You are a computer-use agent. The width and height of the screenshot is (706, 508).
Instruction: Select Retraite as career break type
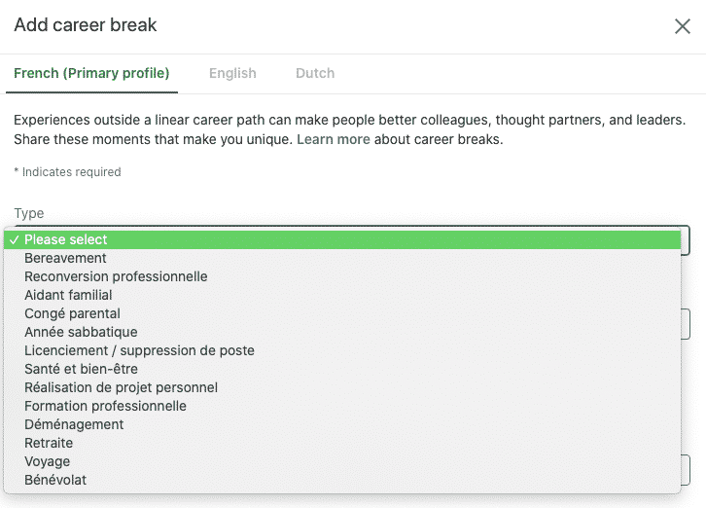49,443
